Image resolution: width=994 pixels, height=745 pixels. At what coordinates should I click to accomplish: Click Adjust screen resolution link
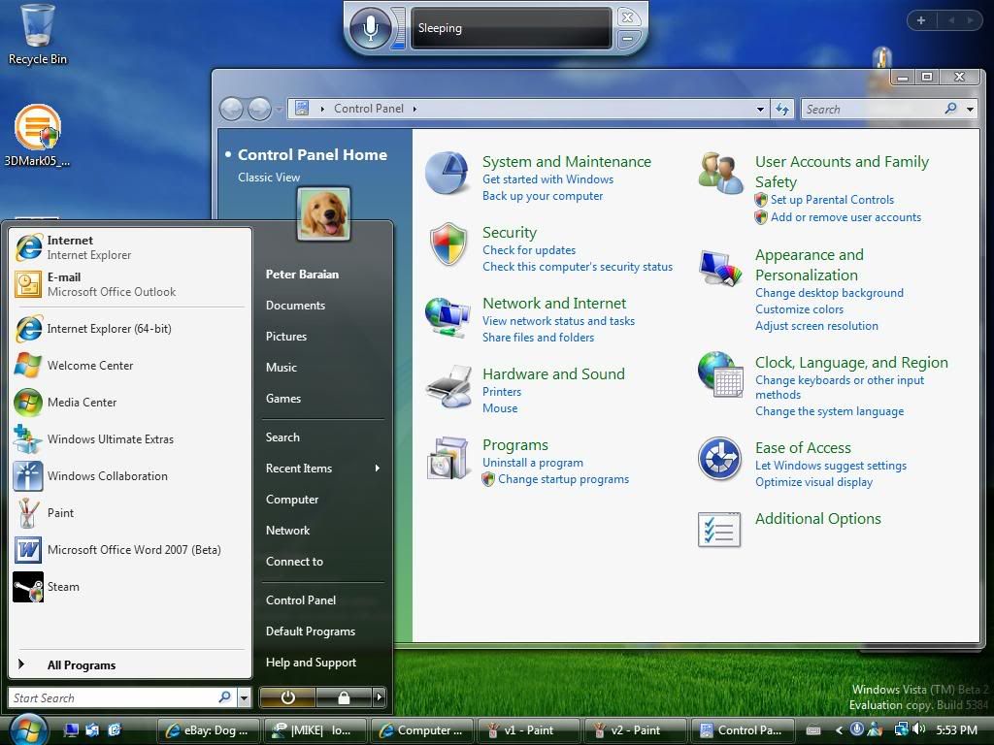tap(816, 326)
